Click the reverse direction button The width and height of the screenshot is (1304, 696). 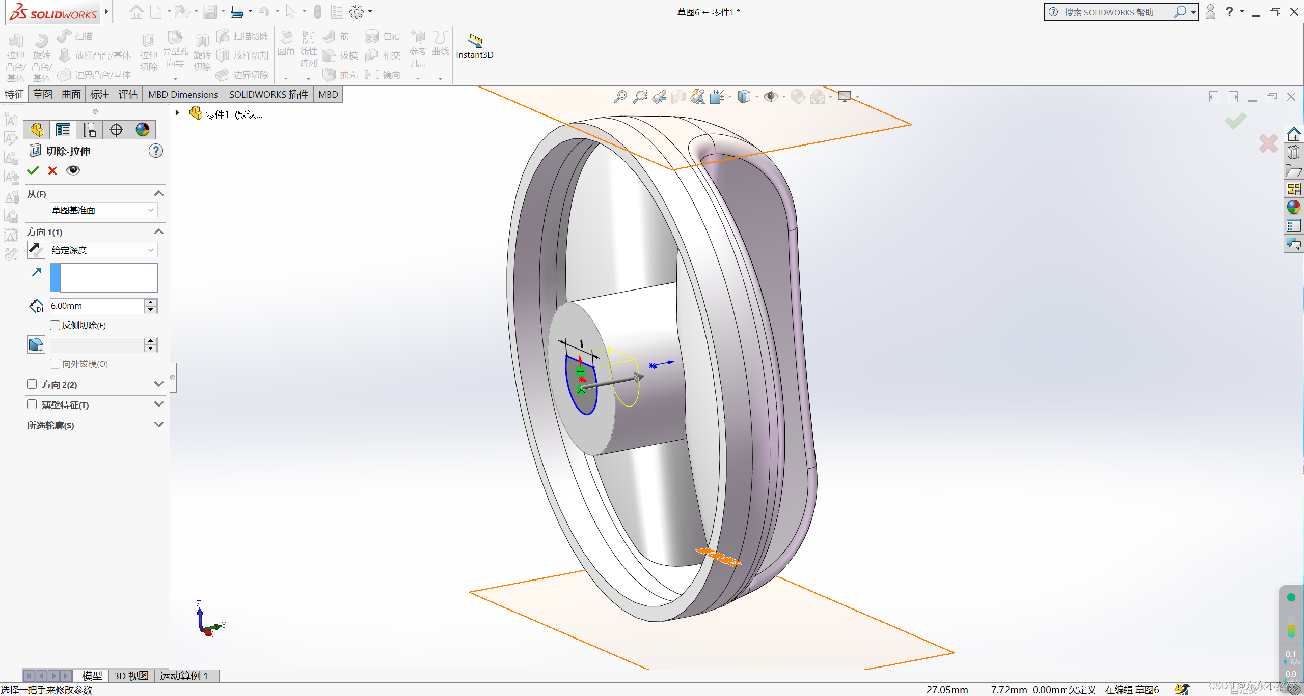pyautogui.click(x=36, y=250)
